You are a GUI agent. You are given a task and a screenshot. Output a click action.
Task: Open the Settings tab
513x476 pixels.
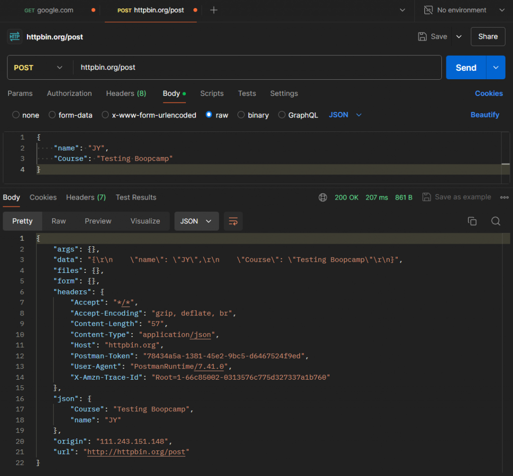pos(284,94)
